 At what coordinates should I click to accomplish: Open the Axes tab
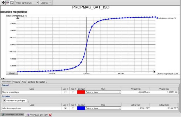click(24, 82)
